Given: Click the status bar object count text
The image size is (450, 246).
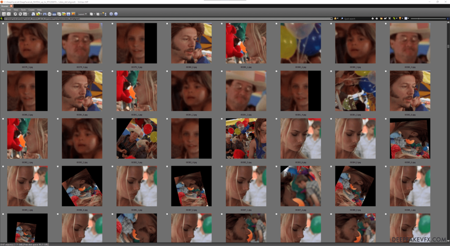Looking at the screenshot, I should pyautogui.click(x=25, y=244).
